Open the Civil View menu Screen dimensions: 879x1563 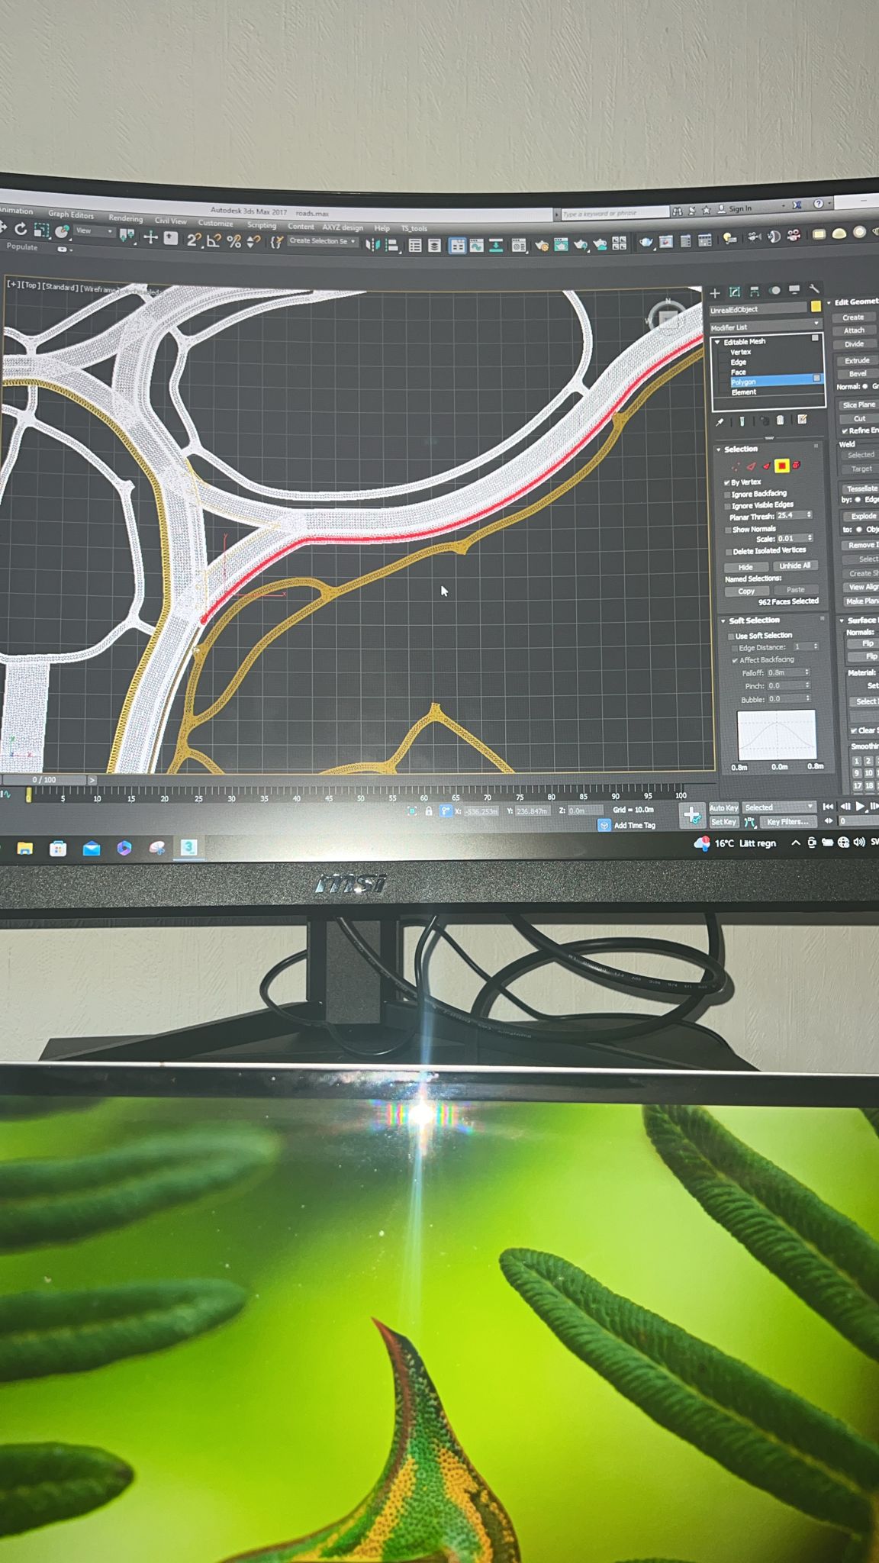click(170, 221)
